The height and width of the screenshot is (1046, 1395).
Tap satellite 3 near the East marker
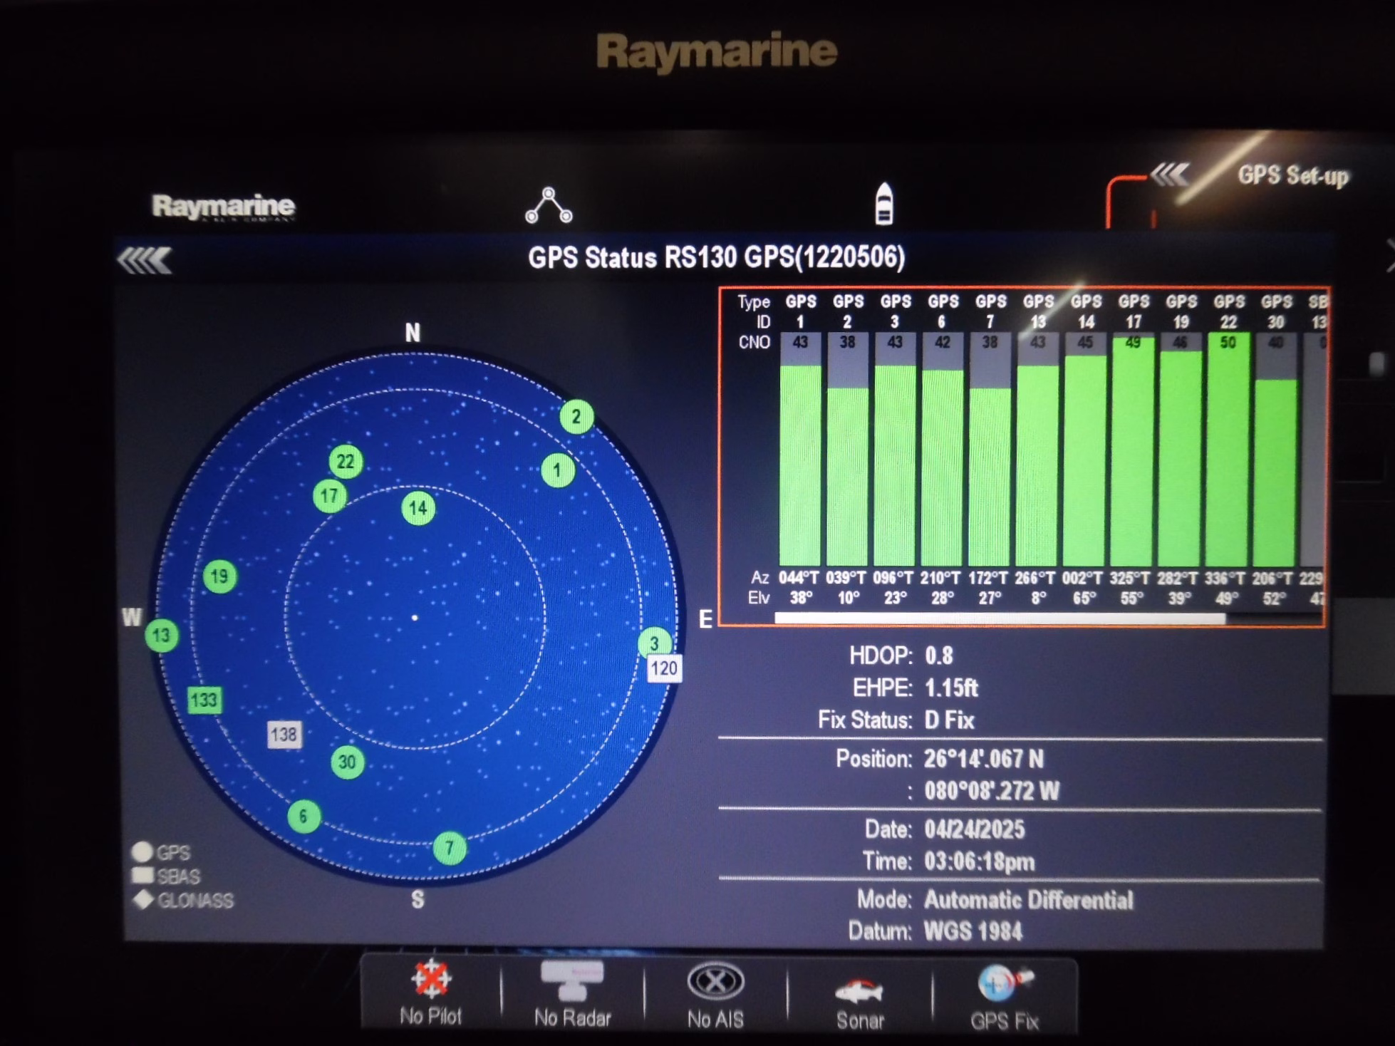coord(654,643)
